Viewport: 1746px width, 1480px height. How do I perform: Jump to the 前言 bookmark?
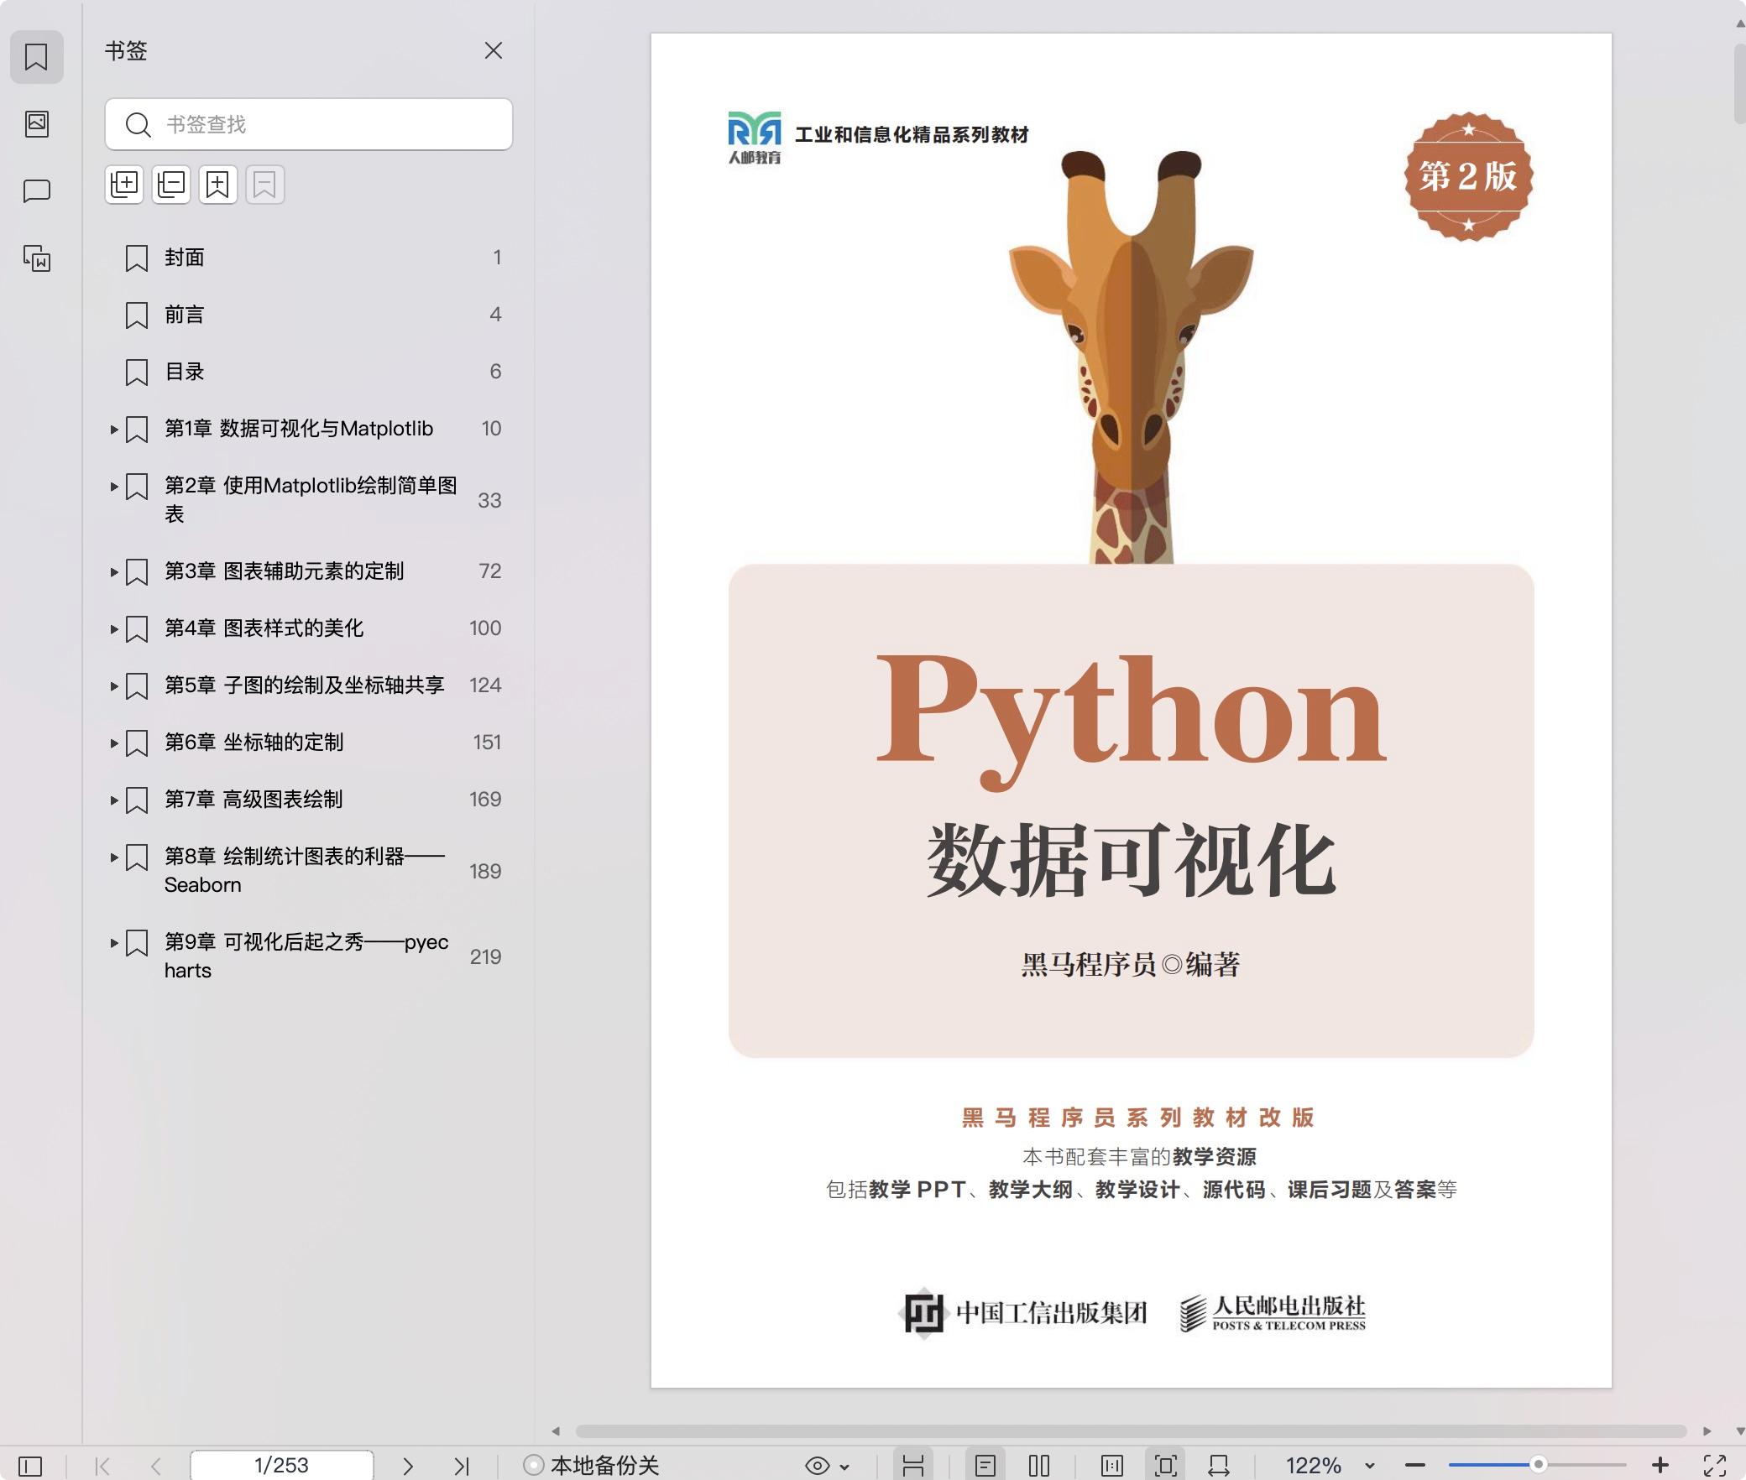coord(185,315)
